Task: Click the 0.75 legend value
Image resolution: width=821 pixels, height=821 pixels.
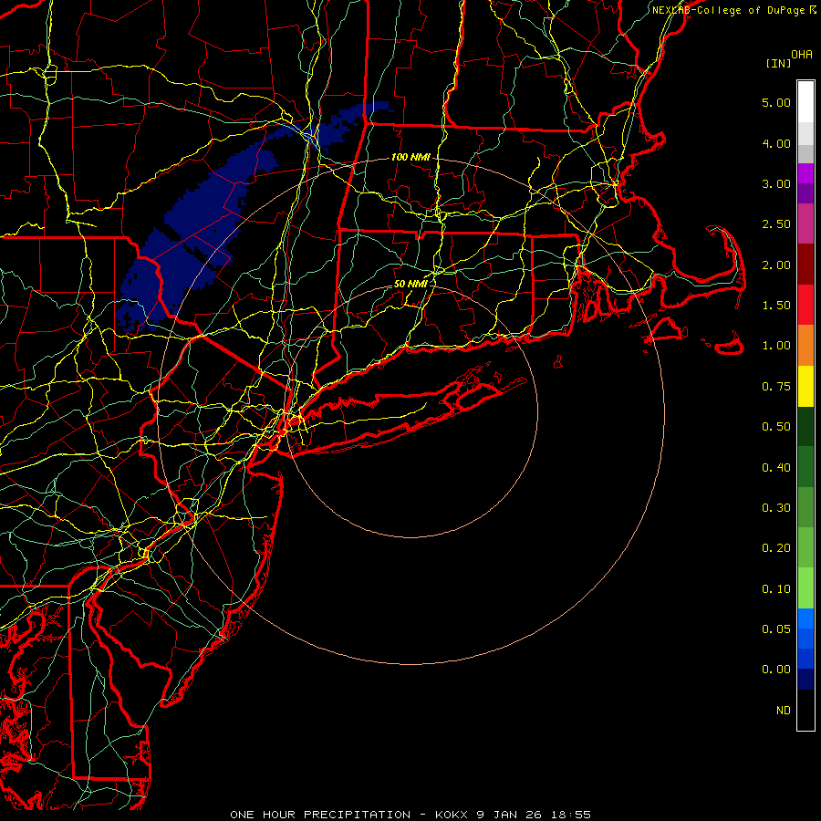Action: point(776,387)
